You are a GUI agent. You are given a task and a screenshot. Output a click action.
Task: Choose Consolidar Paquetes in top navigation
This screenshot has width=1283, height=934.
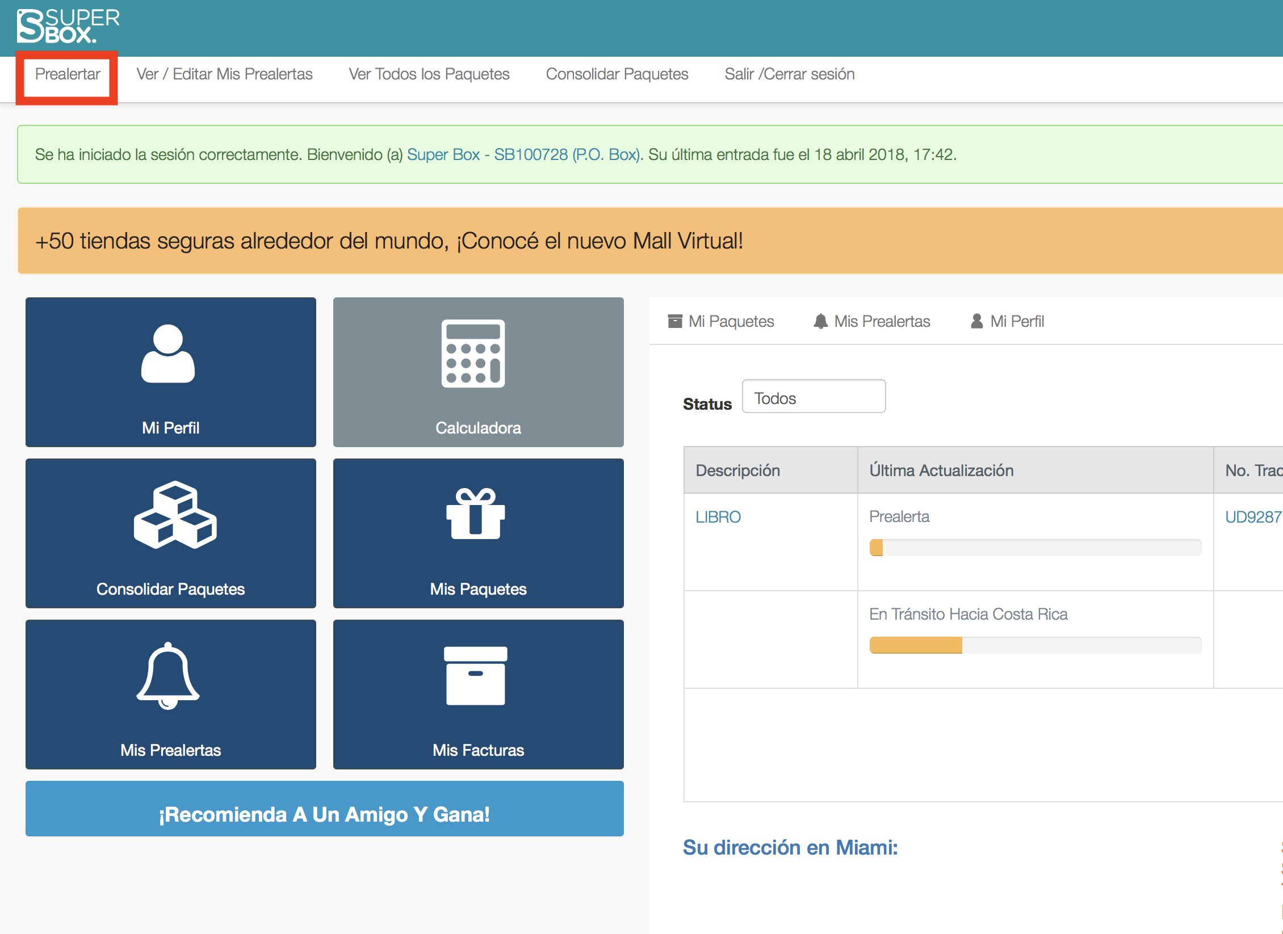pyautogui.click(x=617, y=74)
